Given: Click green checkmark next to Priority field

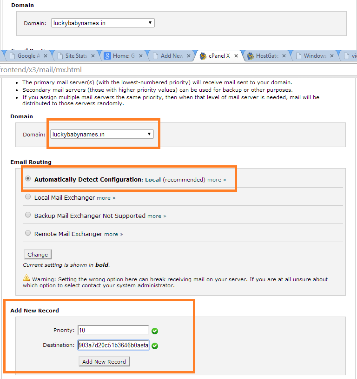Looking at the screenshot, I should pos(155,331).
